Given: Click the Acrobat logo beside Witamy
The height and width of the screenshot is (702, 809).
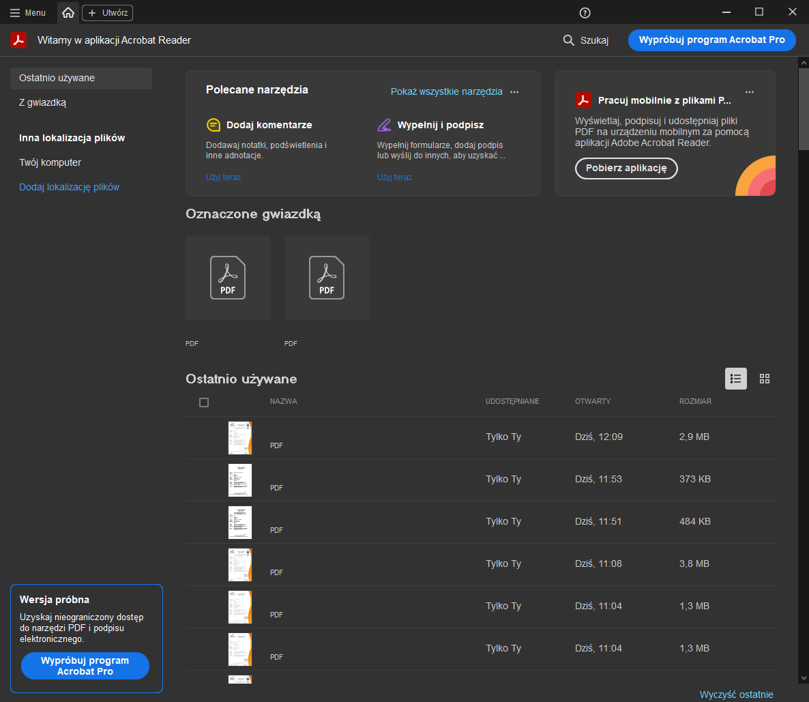Looking at the screenshot, I should [18, 40].
